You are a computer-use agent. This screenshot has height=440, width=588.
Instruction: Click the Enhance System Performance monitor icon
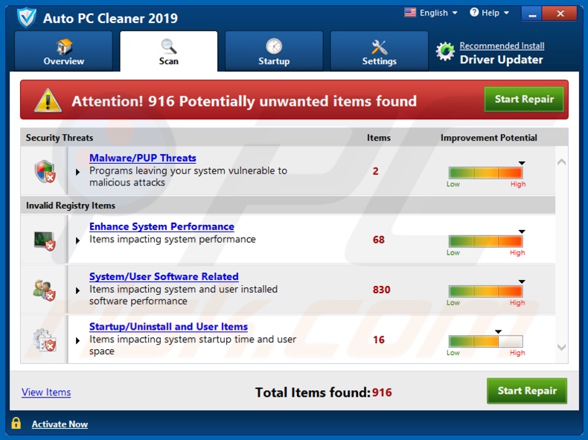point(45,240)
